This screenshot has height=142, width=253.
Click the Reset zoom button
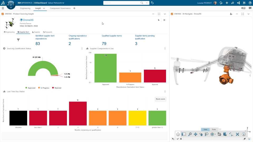click(x=160, y=99)
